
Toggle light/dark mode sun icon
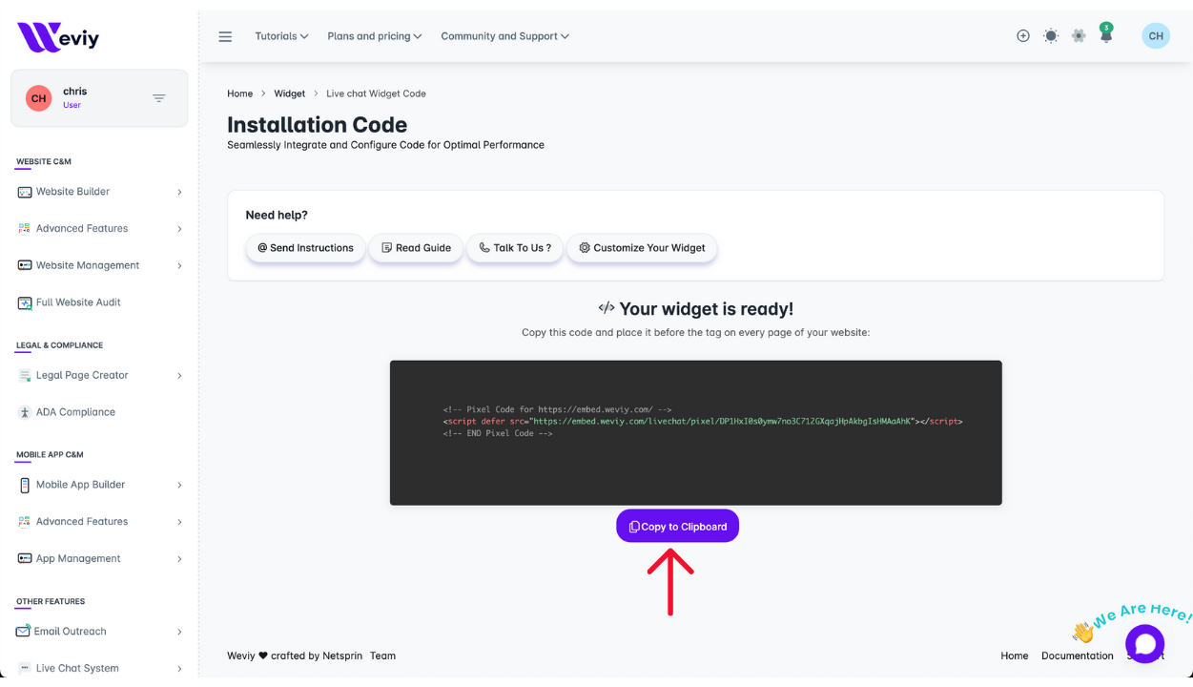point(1051,36)
